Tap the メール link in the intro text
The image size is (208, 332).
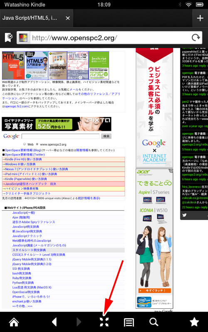74,89
